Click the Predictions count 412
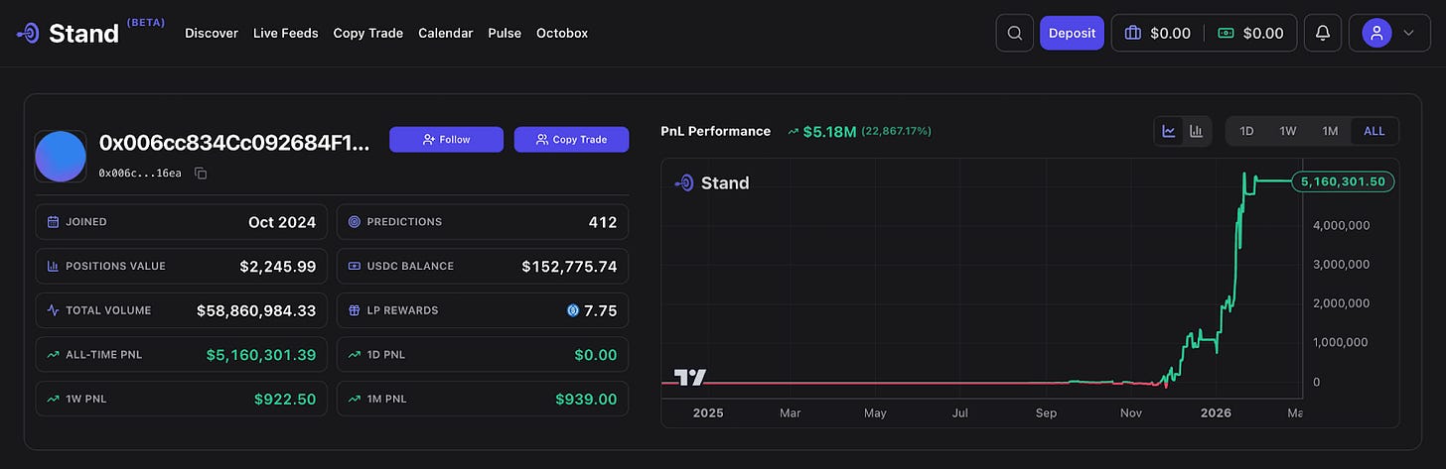1446x469 pixels. (x=603, y=222)
